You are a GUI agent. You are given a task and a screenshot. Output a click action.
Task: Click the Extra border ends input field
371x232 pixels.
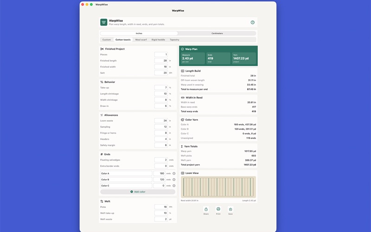coord(161,166)
